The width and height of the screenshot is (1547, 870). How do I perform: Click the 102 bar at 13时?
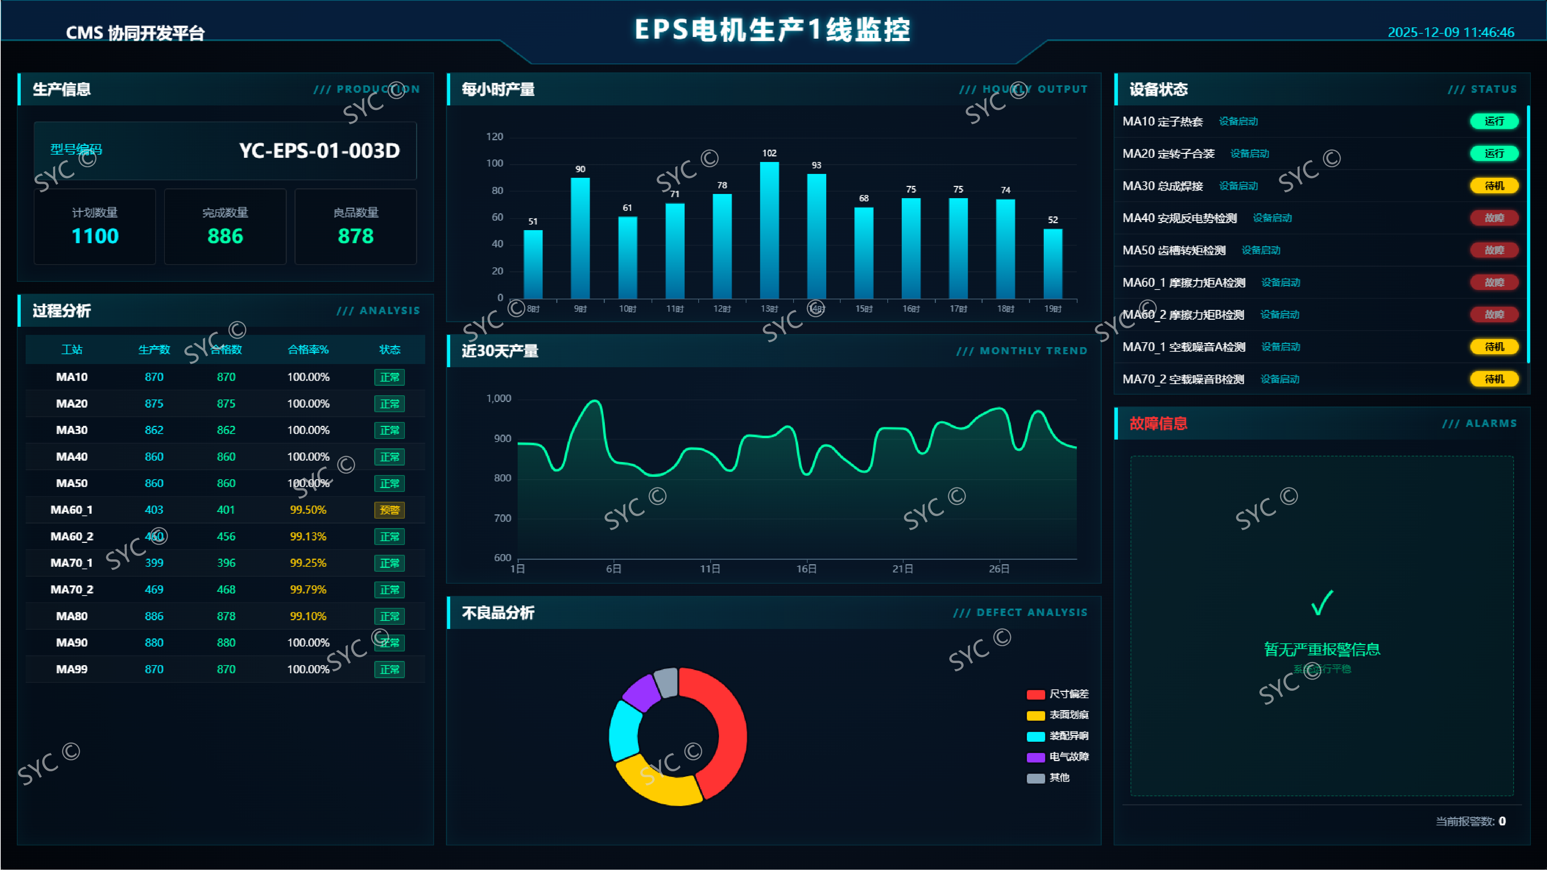(769, 231)
